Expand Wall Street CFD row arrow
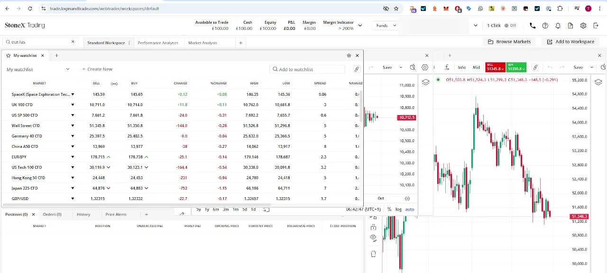The image size is (607, 273). click(73, 126)
